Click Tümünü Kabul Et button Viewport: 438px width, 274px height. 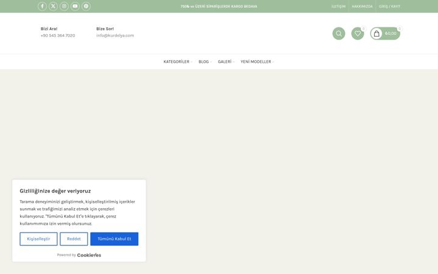point(114,239)
